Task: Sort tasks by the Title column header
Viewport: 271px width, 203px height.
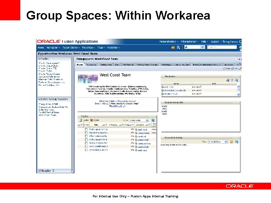Action: pos(96,125)
